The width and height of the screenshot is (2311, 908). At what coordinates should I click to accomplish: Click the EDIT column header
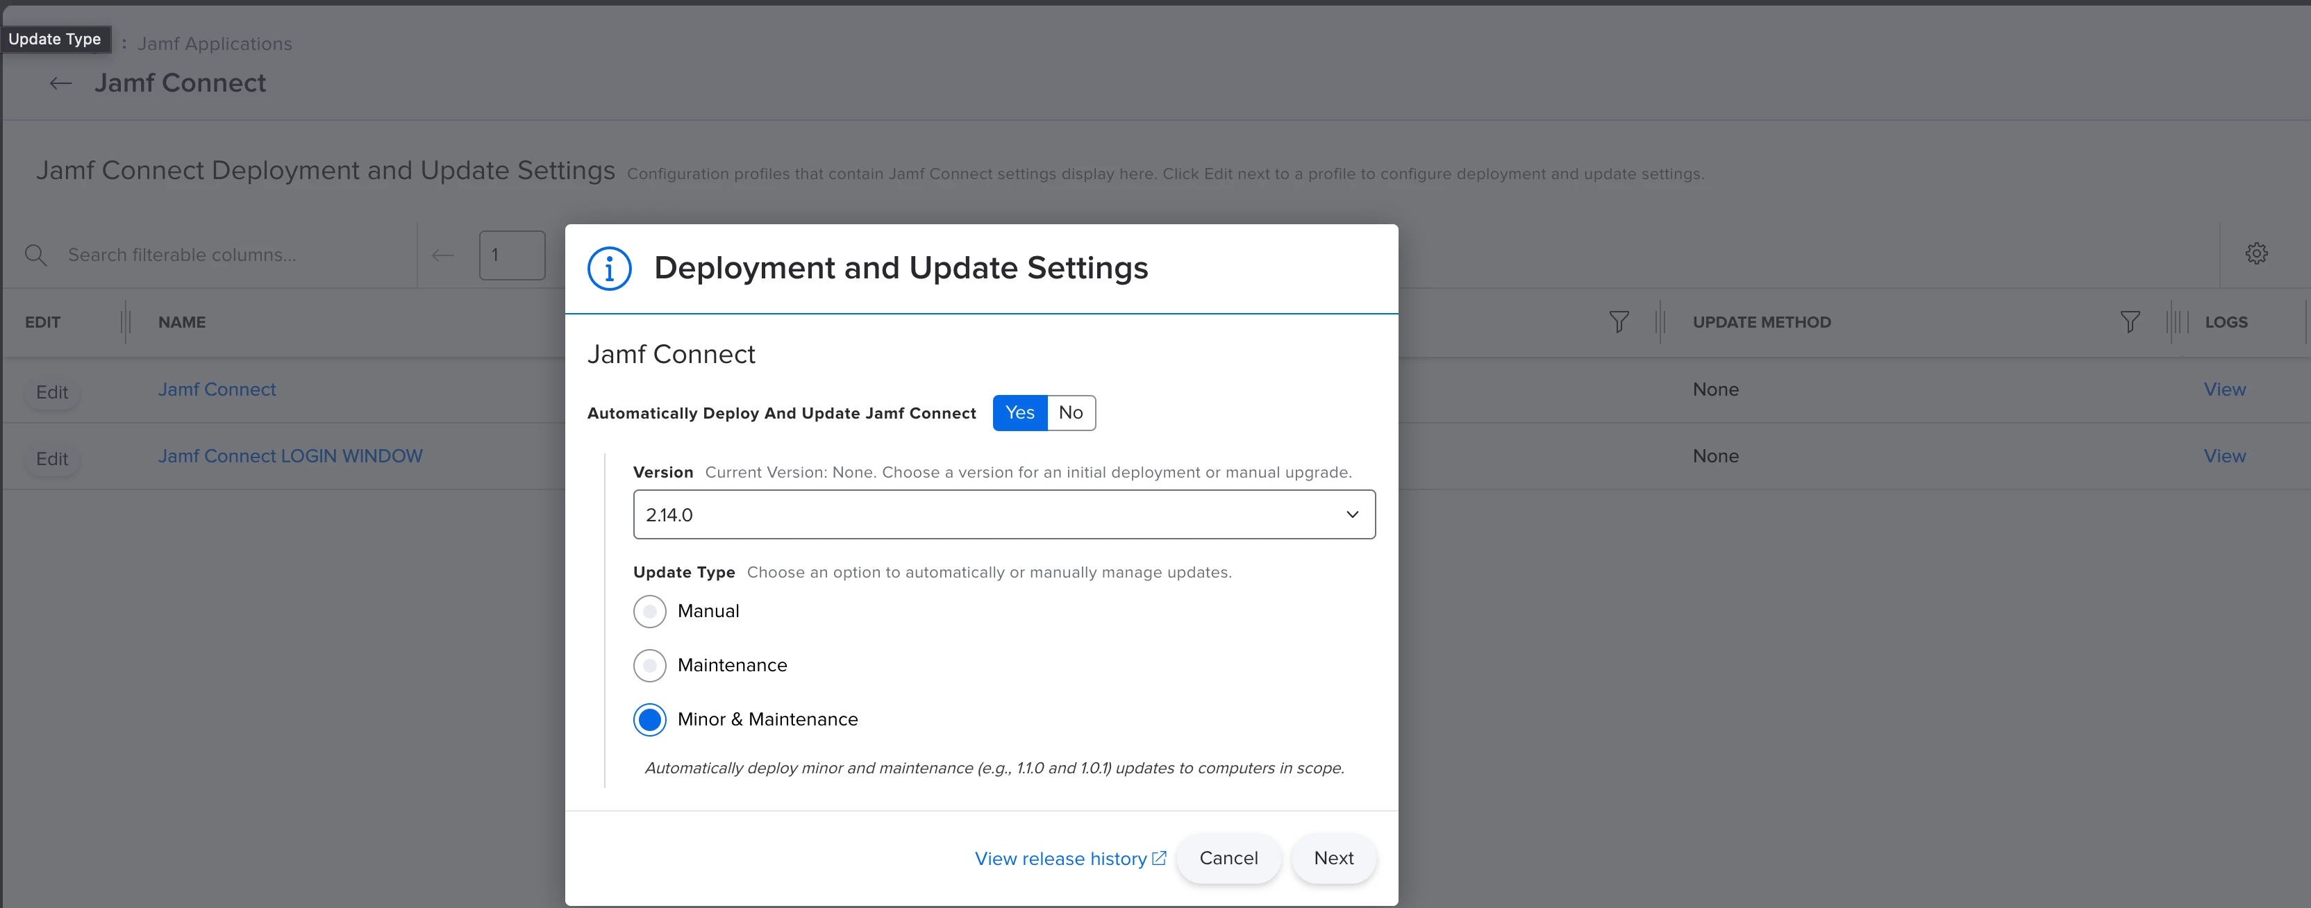(42, 322)
